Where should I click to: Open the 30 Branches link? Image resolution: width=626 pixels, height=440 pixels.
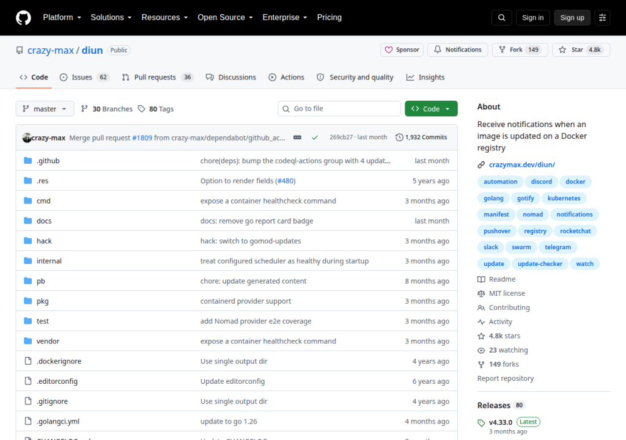(106, 109)
